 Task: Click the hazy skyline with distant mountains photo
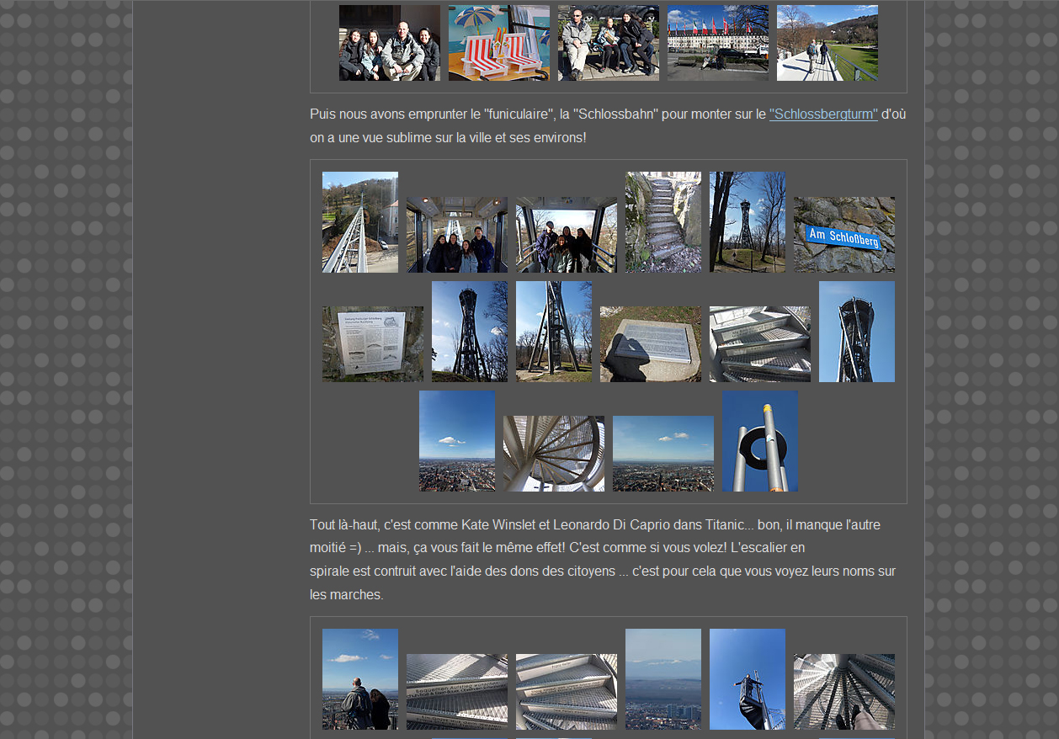point(663,679)
